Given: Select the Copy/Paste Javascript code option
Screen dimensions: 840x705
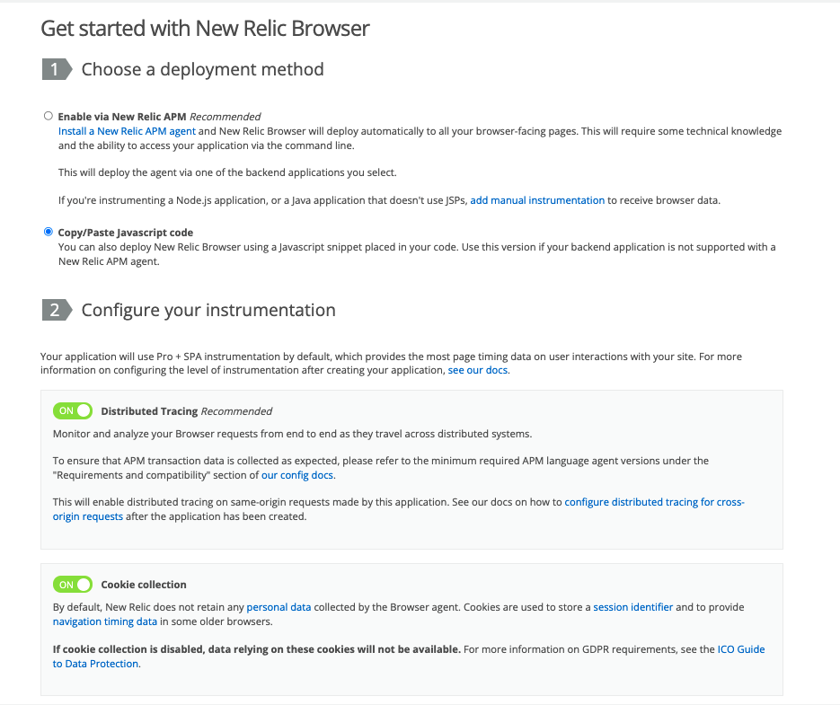Looking at the screenshot, I should tap(49, 231).
